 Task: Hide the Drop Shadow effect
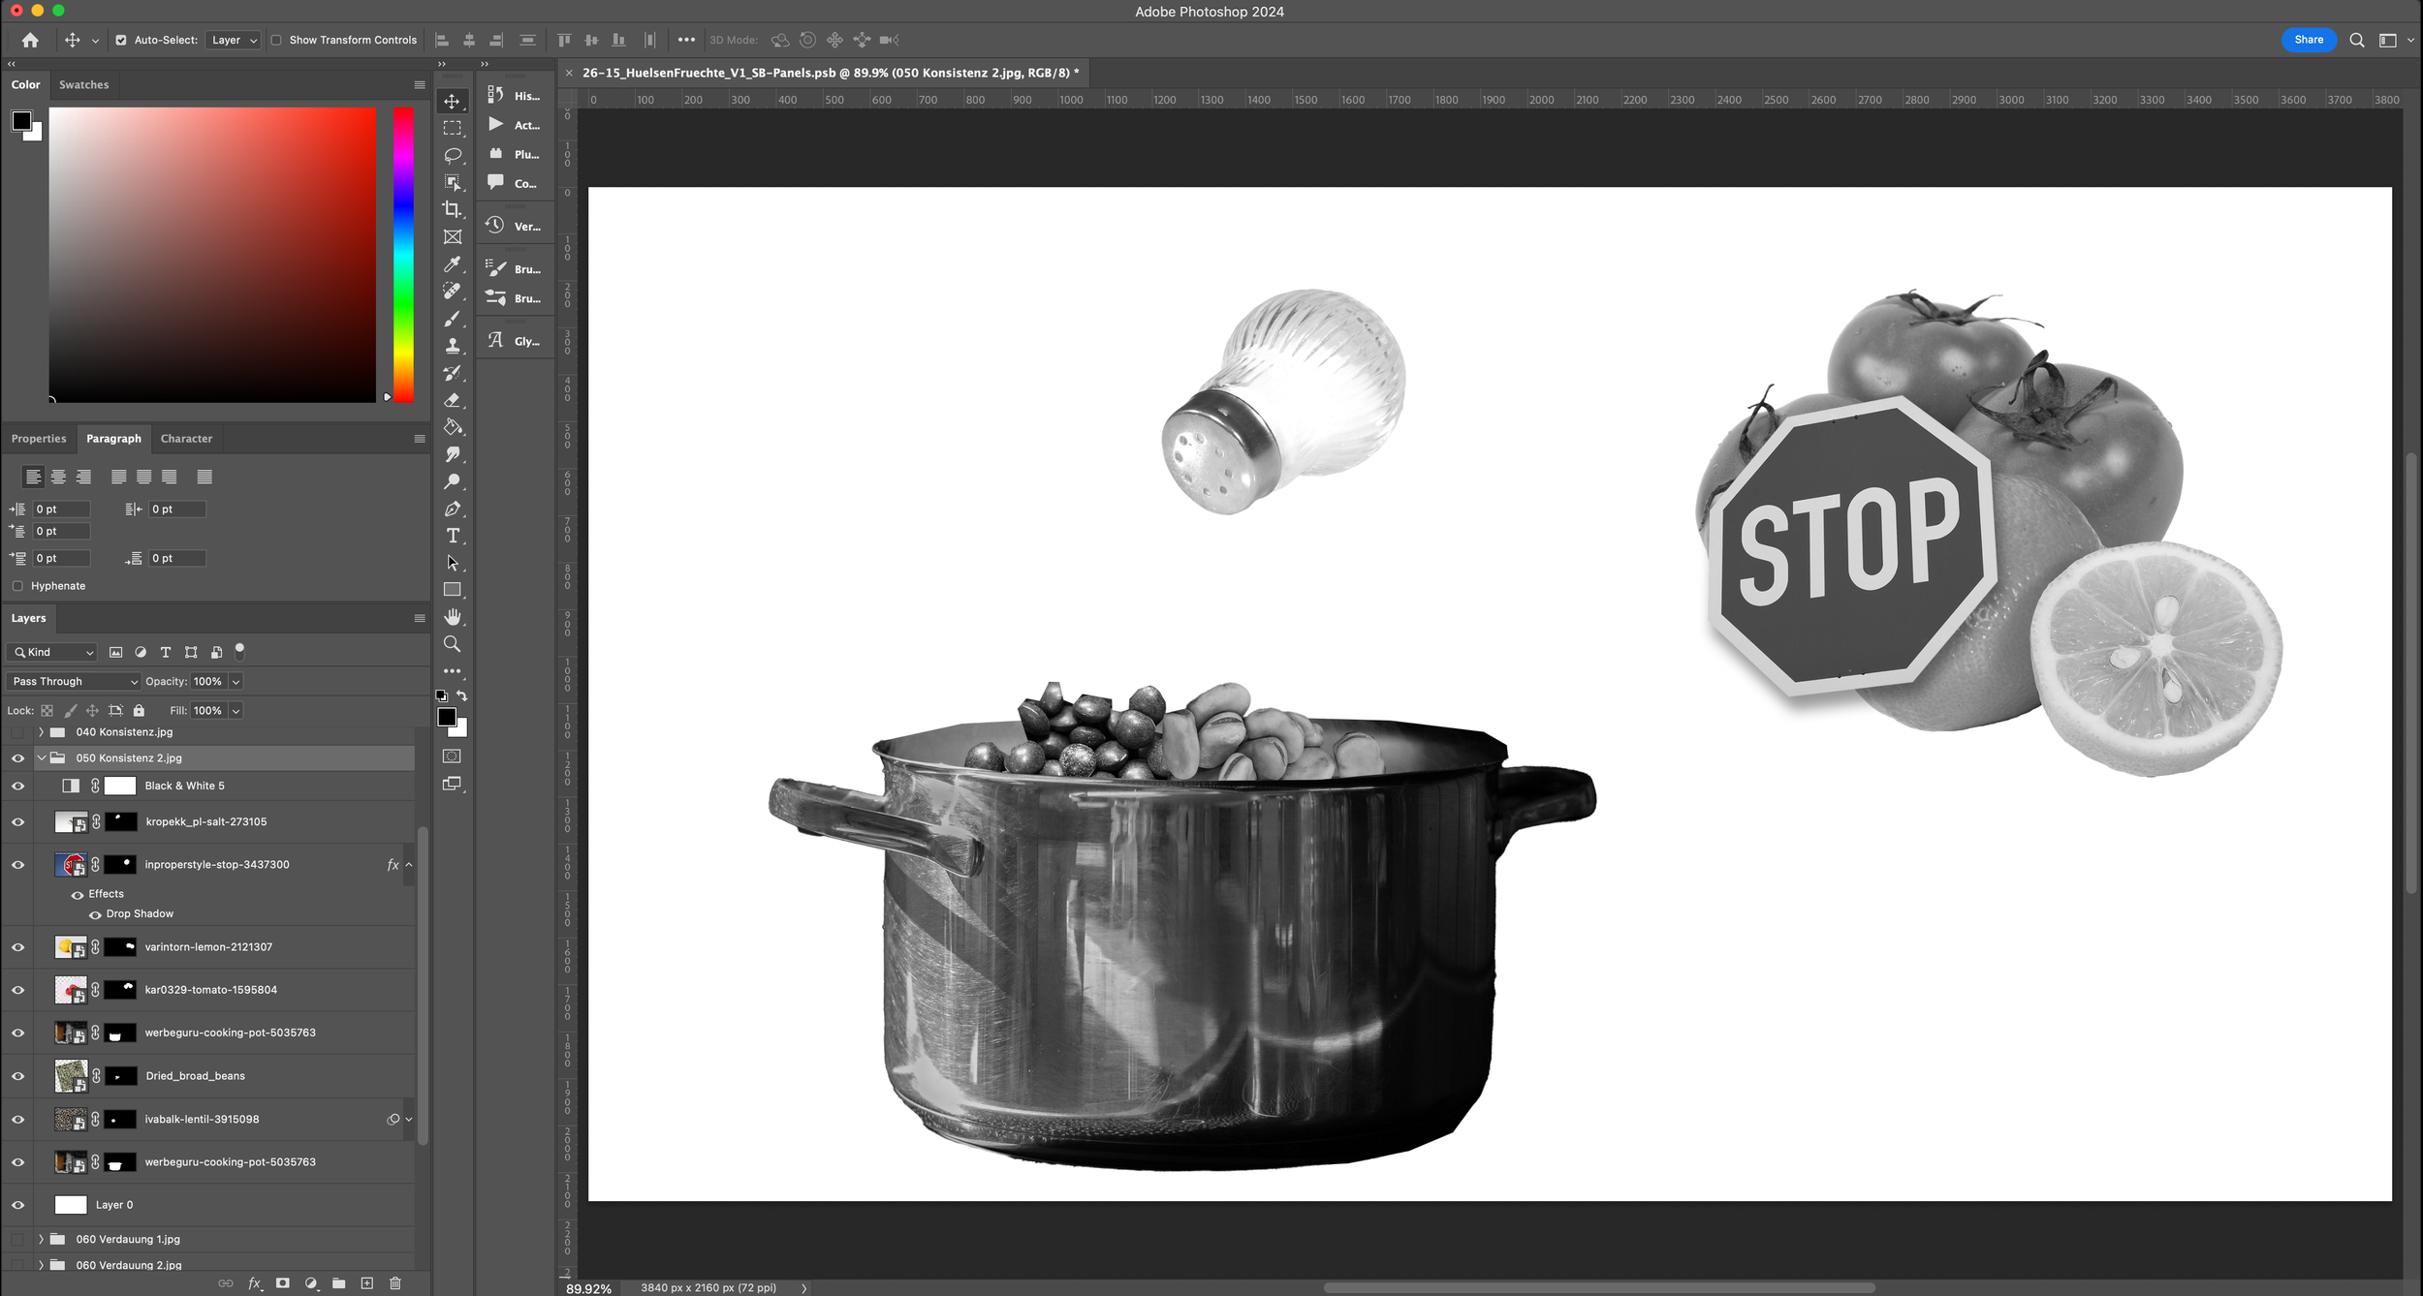(95, 914)
